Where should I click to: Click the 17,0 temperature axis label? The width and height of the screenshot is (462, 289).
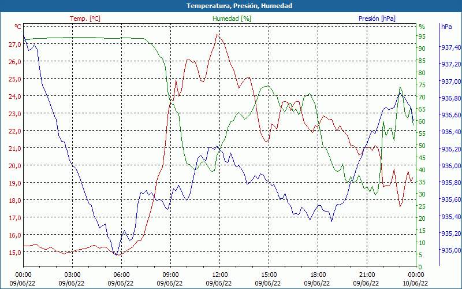[15, 218]
